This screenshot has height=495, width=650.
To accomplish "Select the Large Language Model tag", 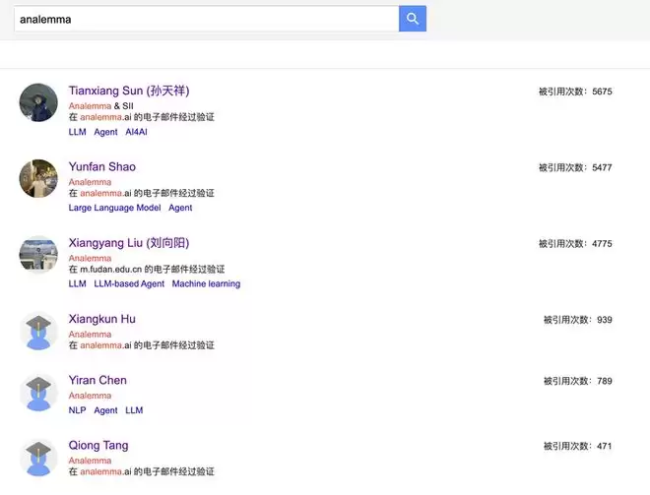I will tap(114, 208).
